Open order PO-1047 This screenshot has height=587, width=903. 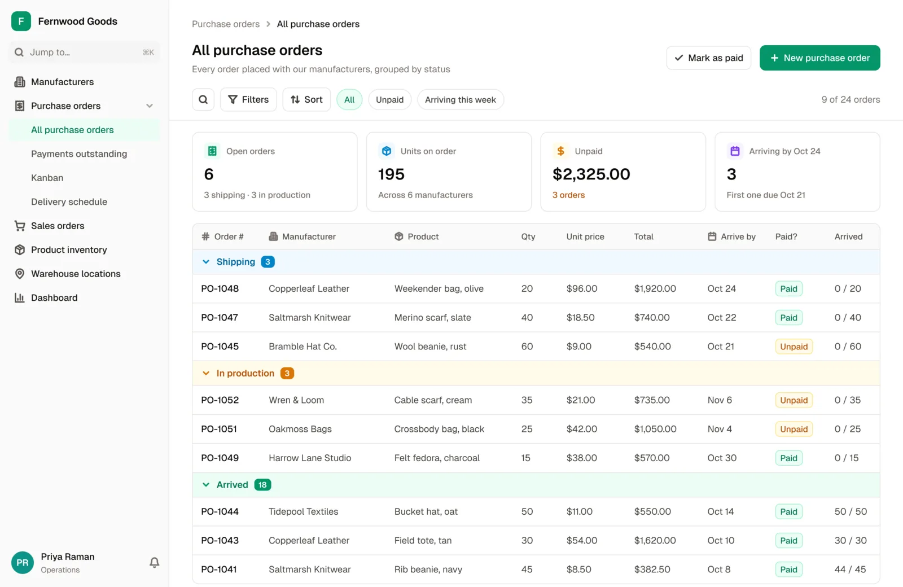click(220, 318)
